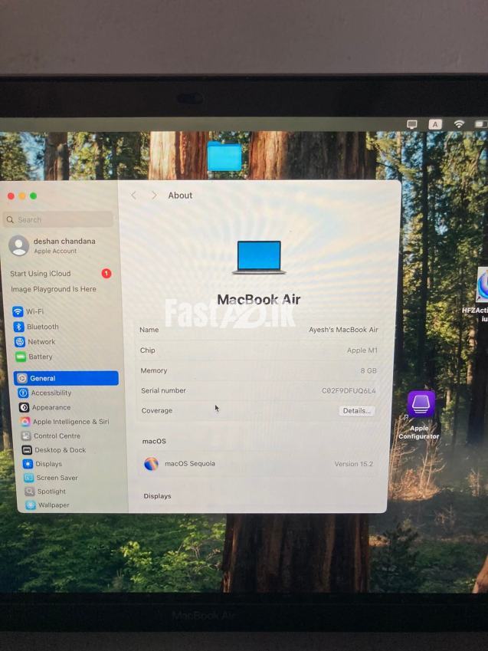Open Control Centre settings
The height and width of the screenshot is (651, 488).
[x=56, y=436]
